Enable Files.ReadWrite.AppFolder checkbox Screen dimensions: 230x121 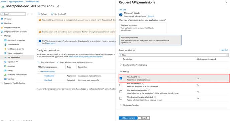tap(121, 92)
